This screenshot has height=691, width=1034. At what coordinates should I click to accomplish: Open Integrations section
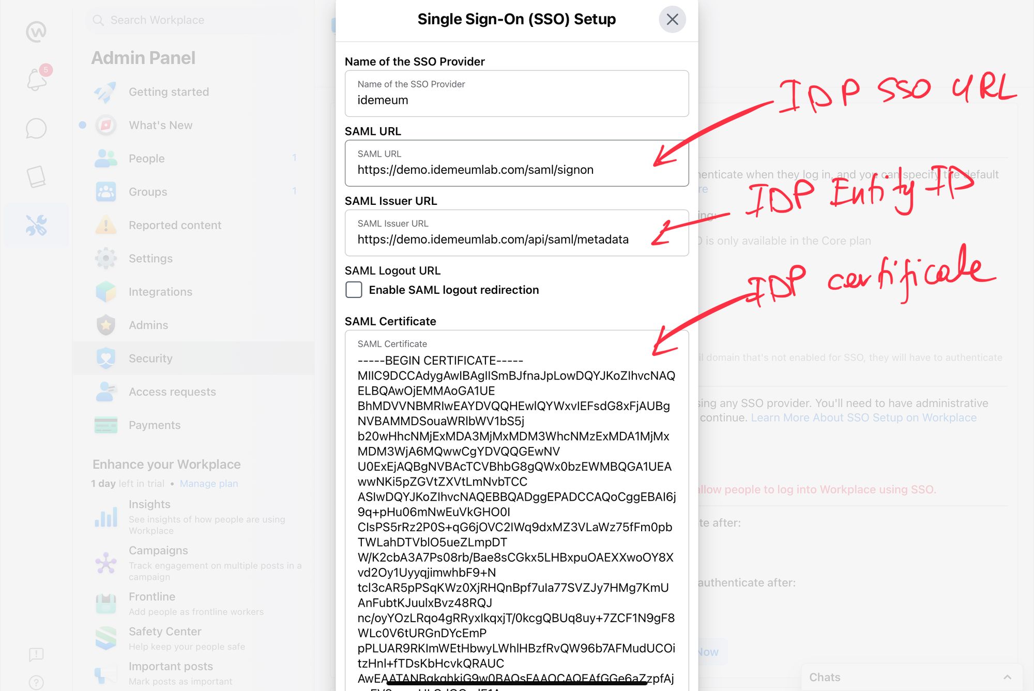193,292
